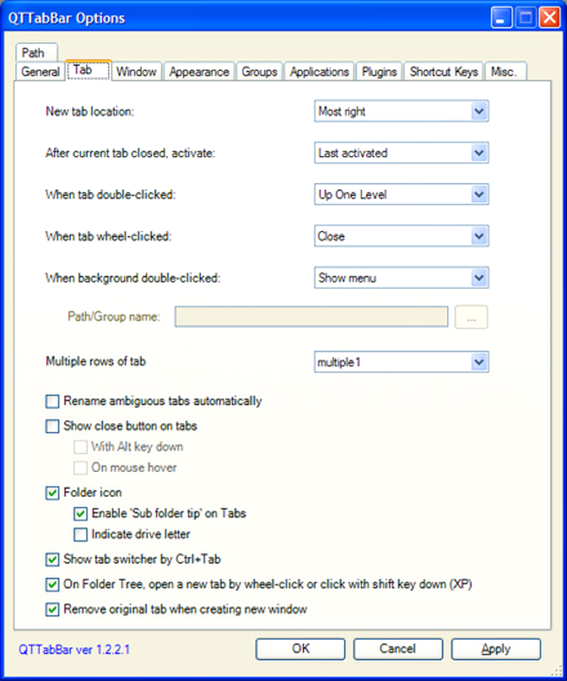The height and width of the screenshot is (681, 567).
Task: Switch to the Window tab
Action: click(x=136, y=72)
